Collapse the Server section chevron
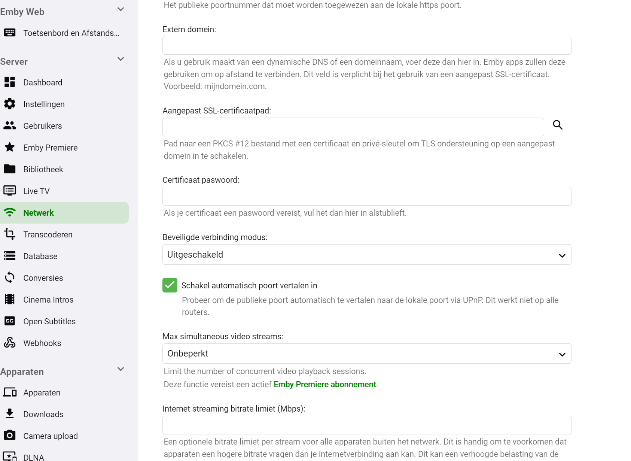Image resolution: width=631 pixels, height=461 pixels. 121,59
